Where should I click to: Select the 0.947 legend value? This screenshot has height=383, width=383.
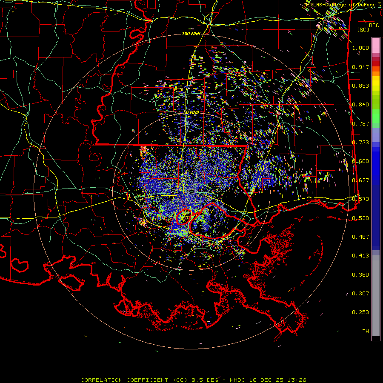(x=360, y=67)
